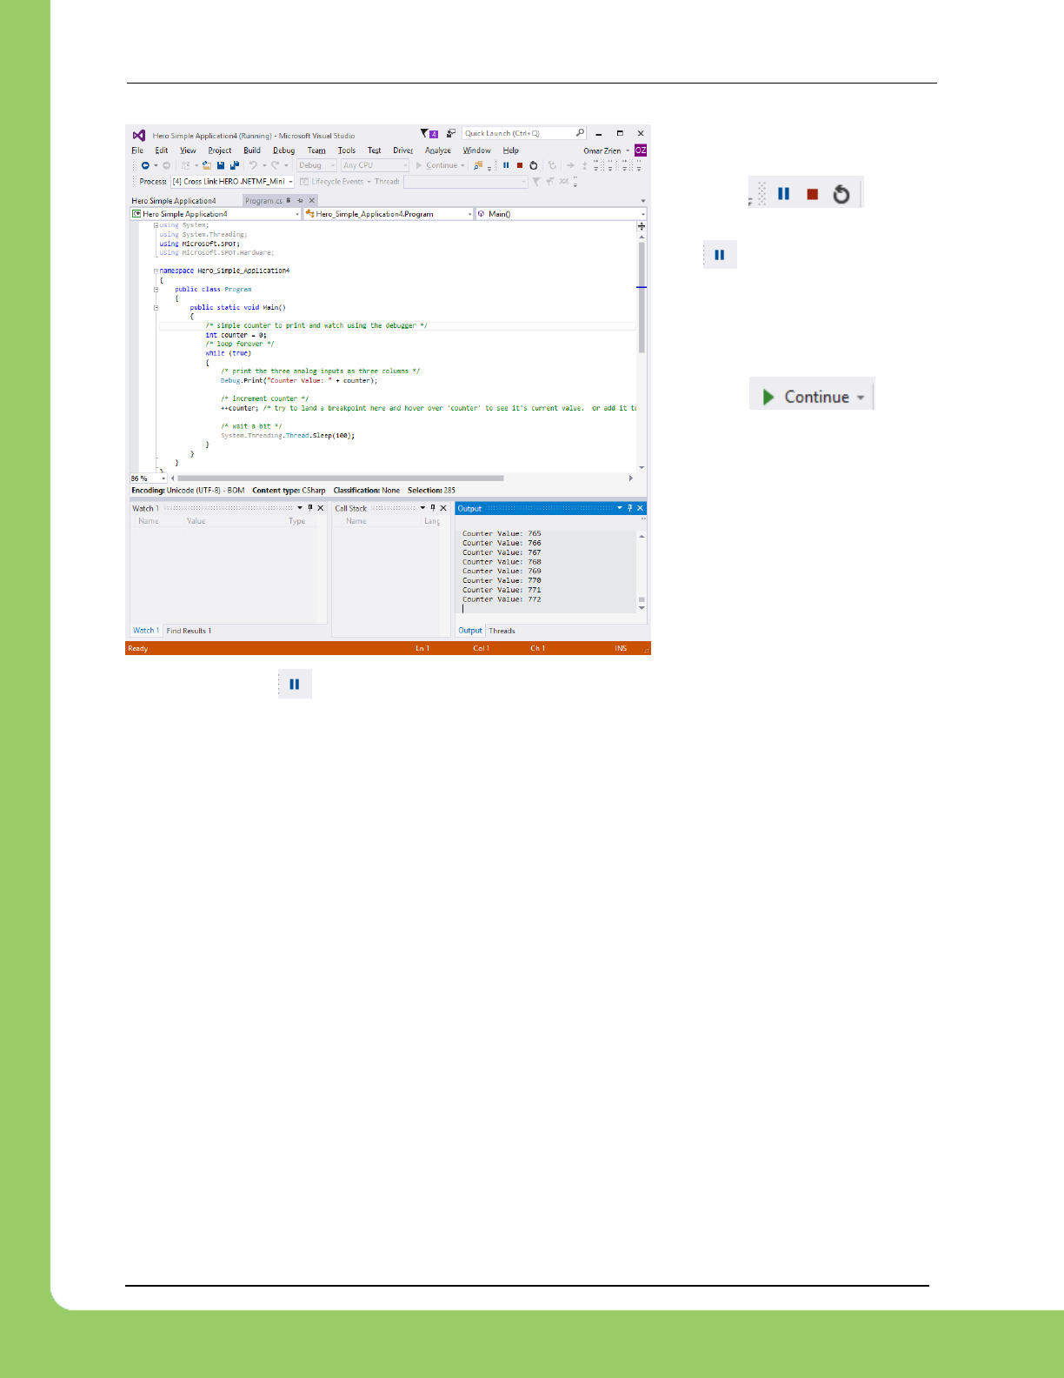Viewport: 1064px width, 1378px height.
Task: Open the Build menu
Action: (x=252, y=151)
